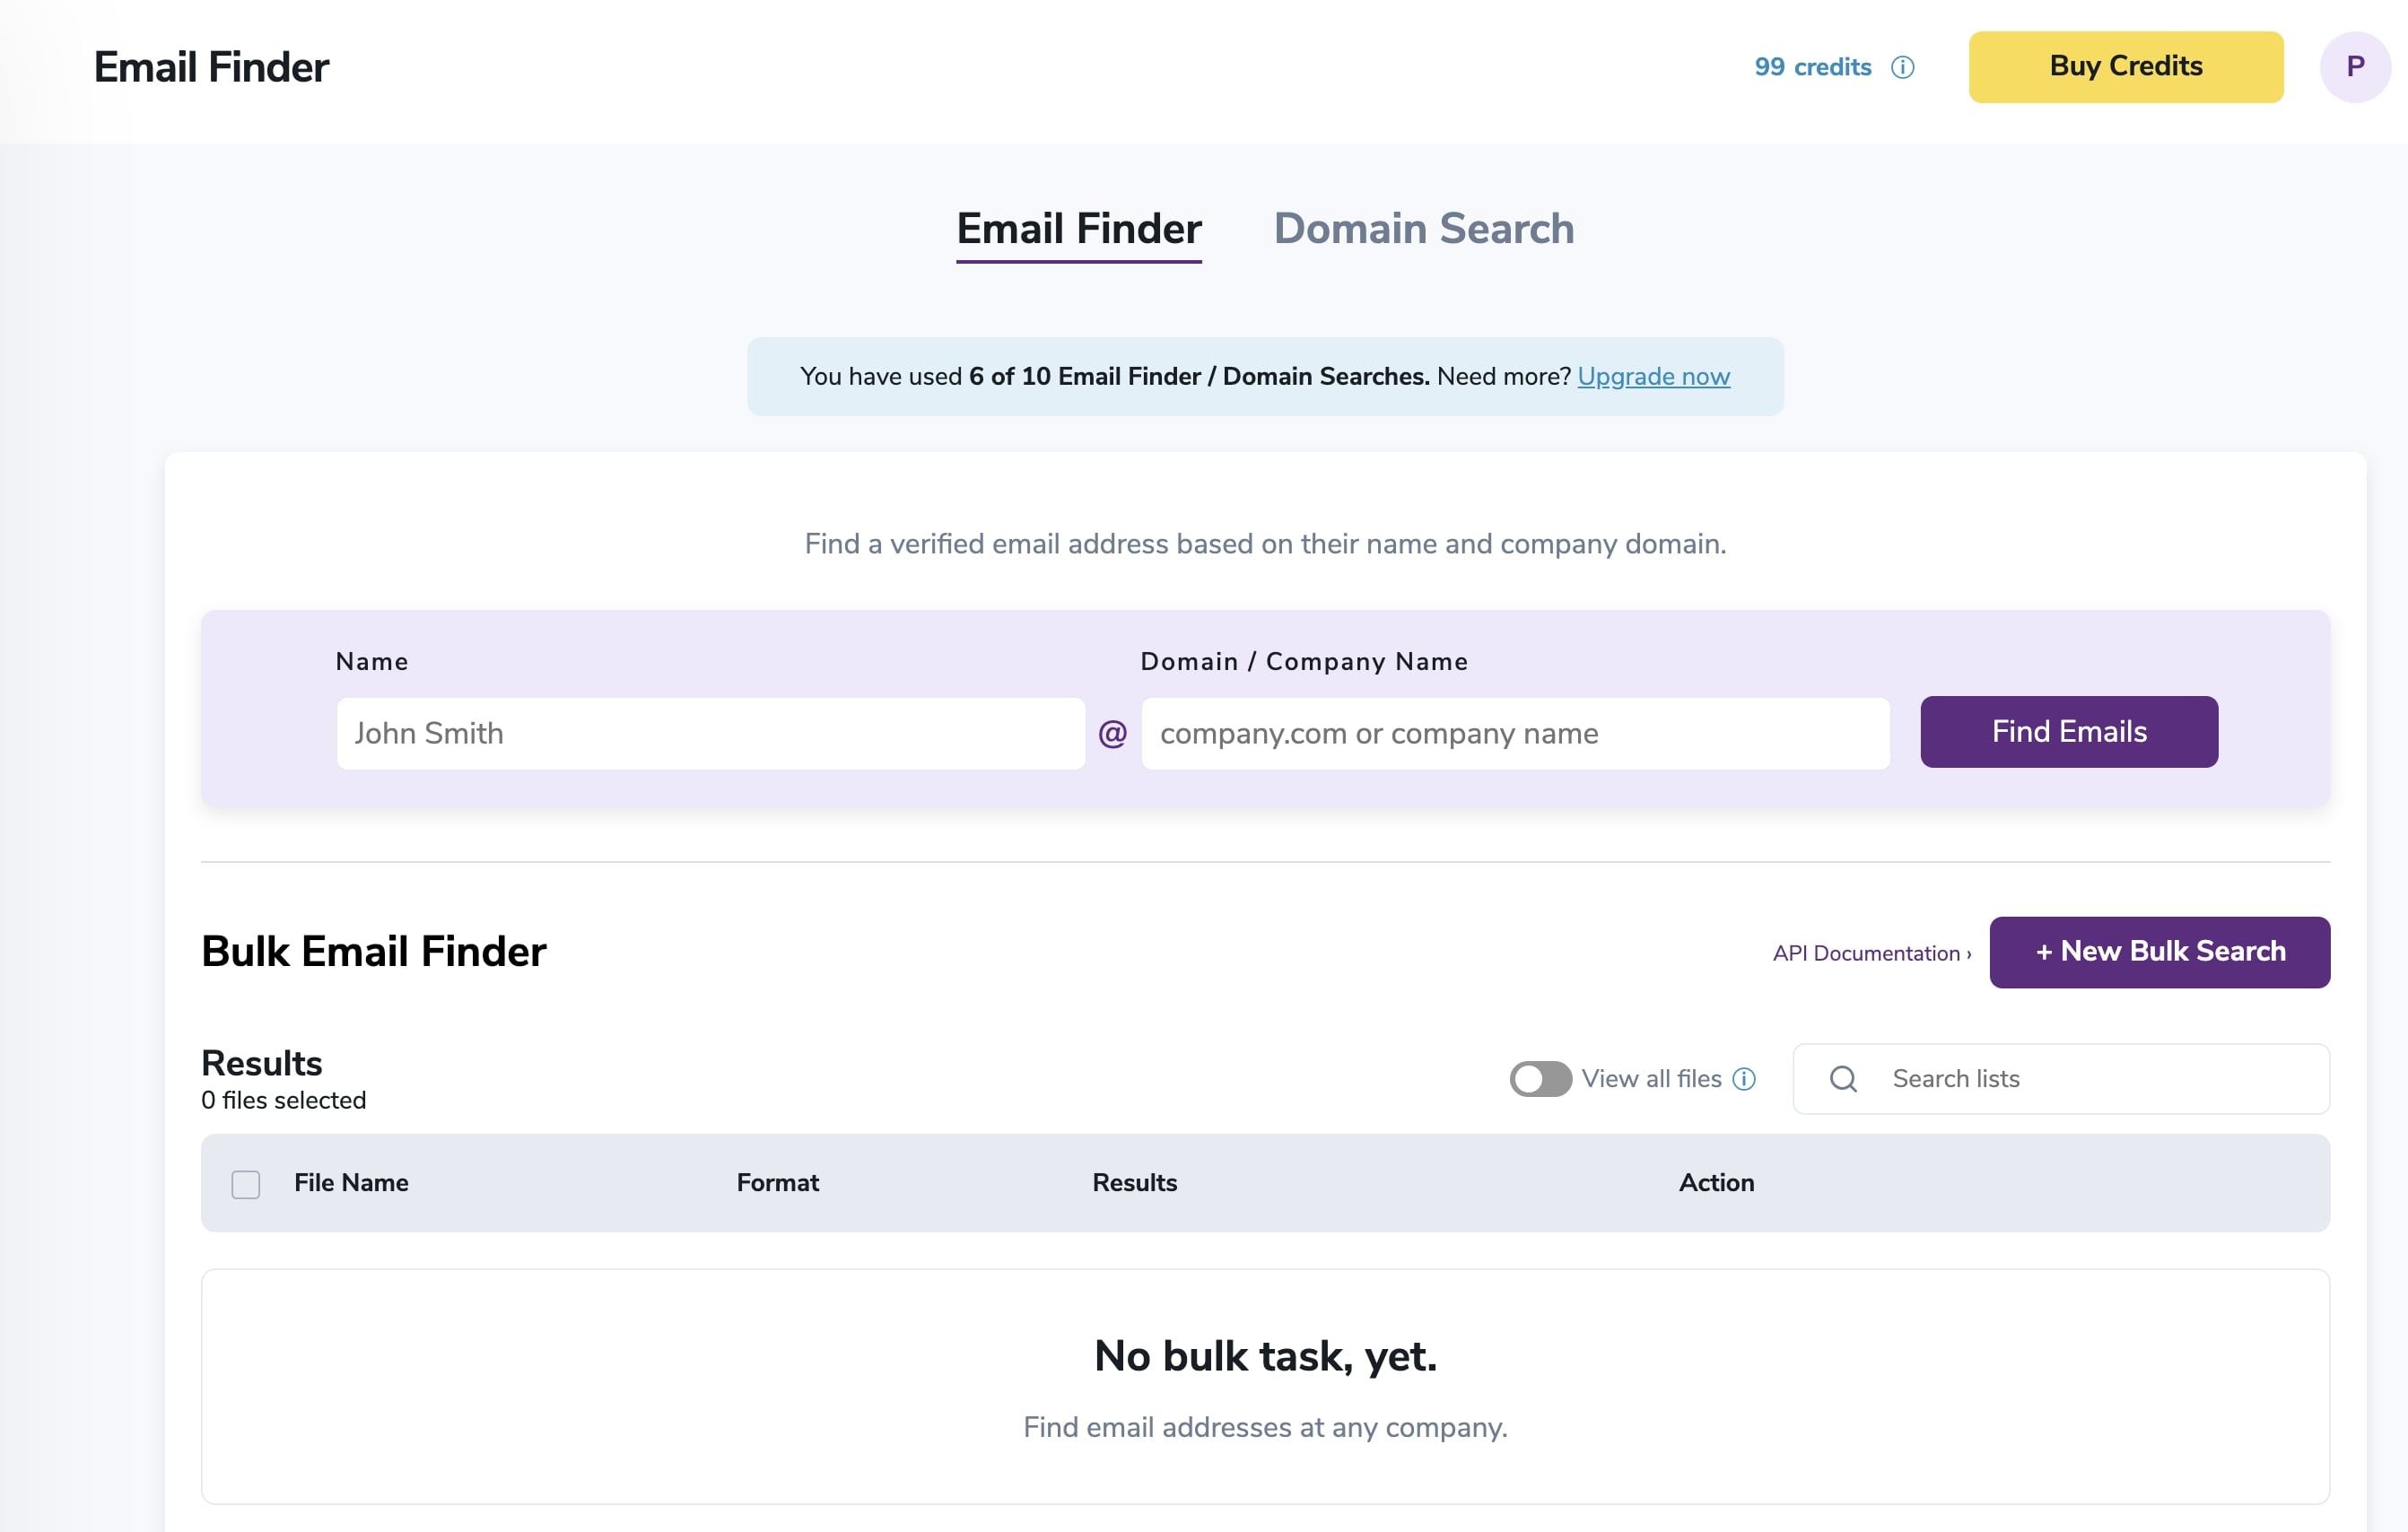
Task: Select the Email Finder app logo text
Action: click(211, 67)
